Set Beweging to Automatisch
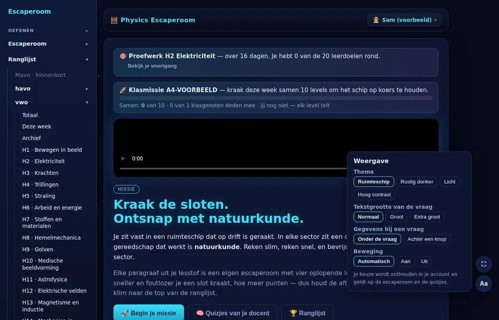The height and width of the screenshot is (320, 499). [374, 262]
